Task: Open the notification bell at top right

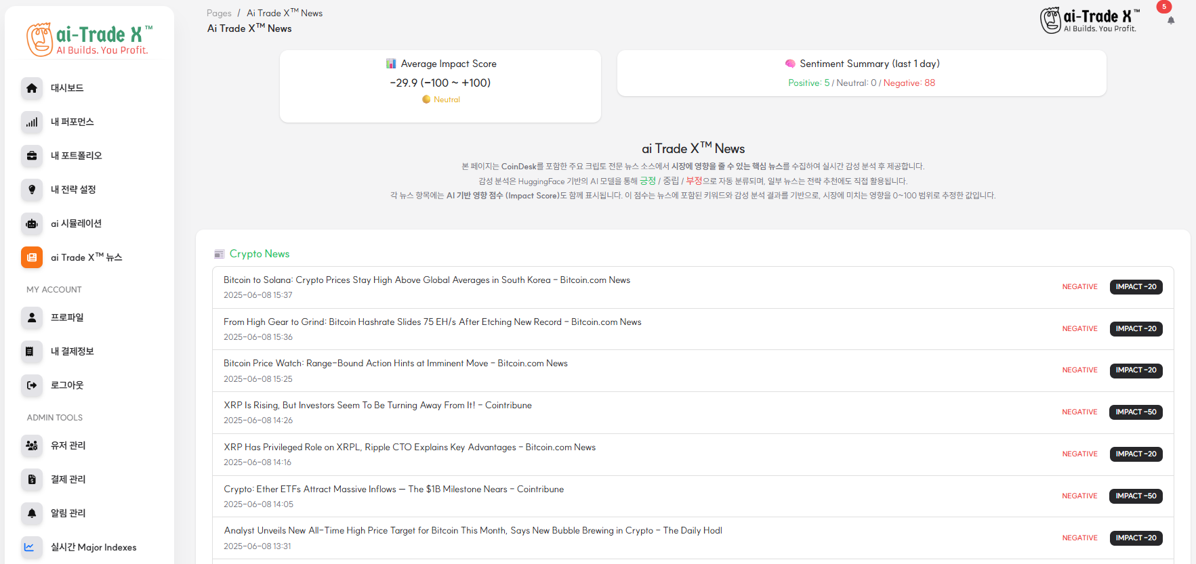Action: pos(1170,20)
